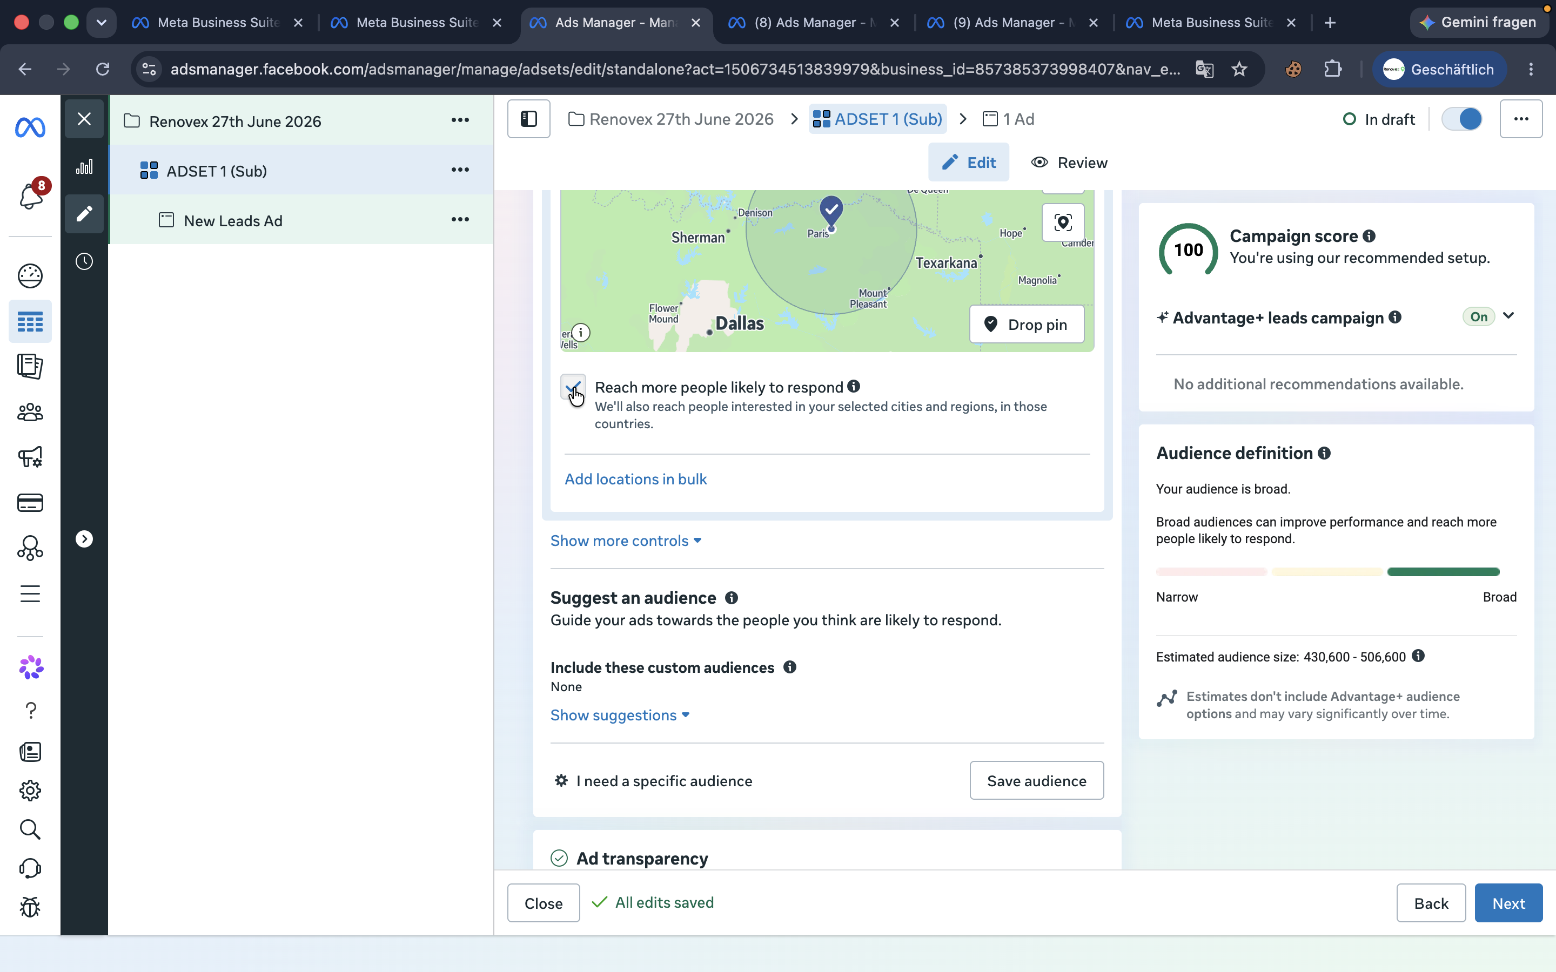Toggle the side panel layout icon
This screenshot has width=1556, height=972.
click(528, 119)
